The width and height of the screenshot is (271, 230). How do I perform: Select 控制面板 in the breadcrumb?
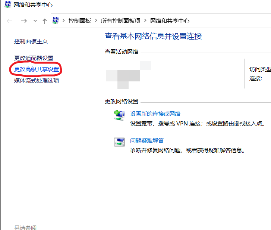80,21
